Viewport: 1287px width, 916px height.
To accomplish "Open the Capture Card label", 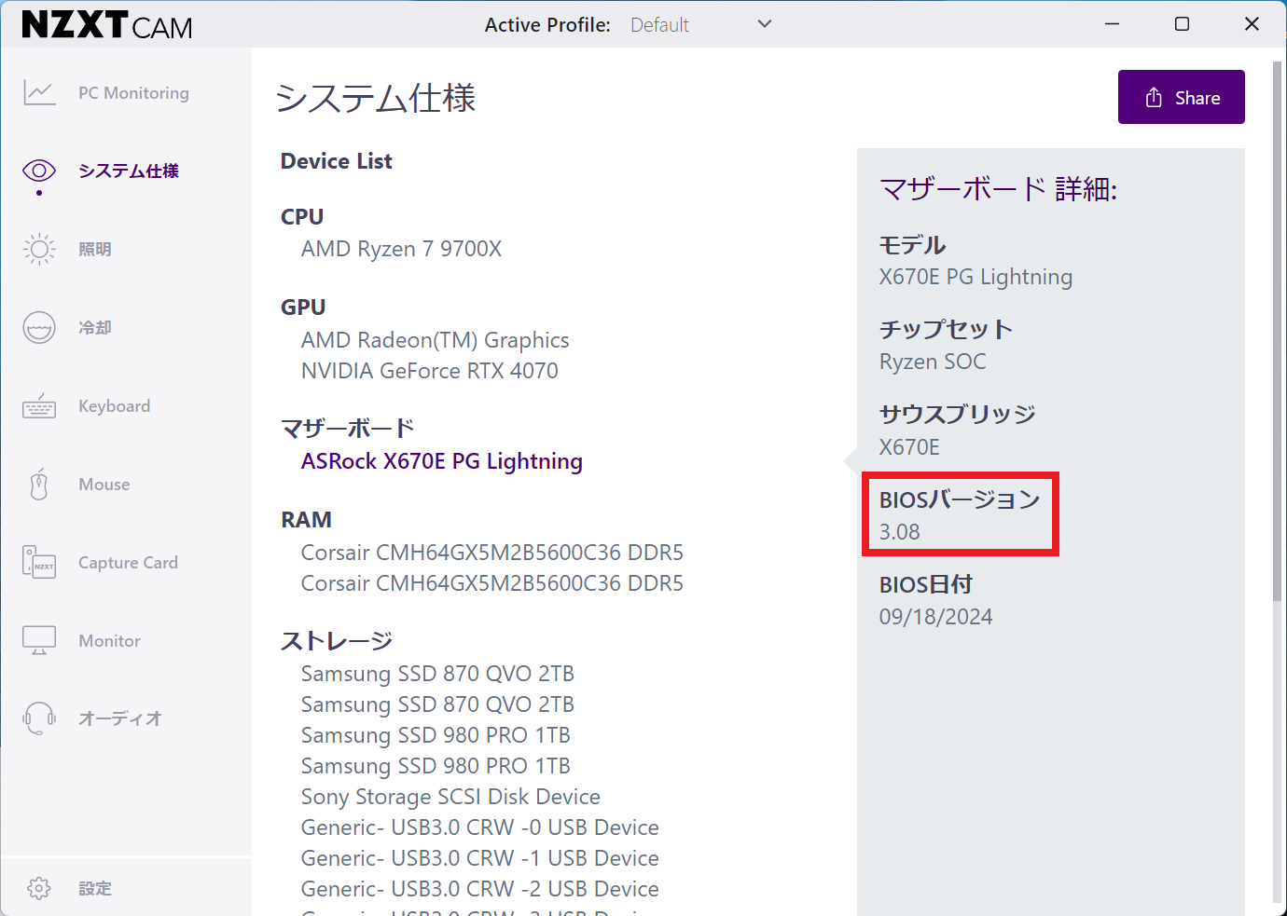I will [x=128, y=563].
